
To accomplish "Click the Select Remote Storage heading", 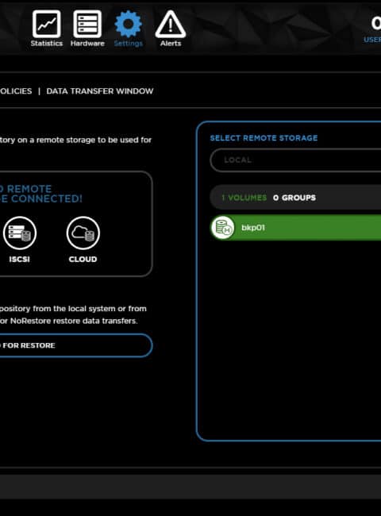I will [264, 138].
